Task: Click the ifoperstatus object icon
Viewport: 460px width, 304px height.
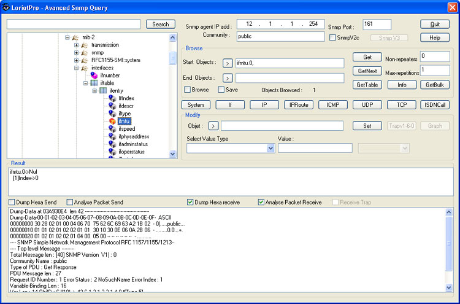Action: click(x=112, y=152)
